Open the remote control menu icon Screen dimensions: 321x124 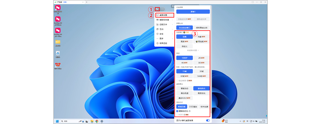click(157, 9)
